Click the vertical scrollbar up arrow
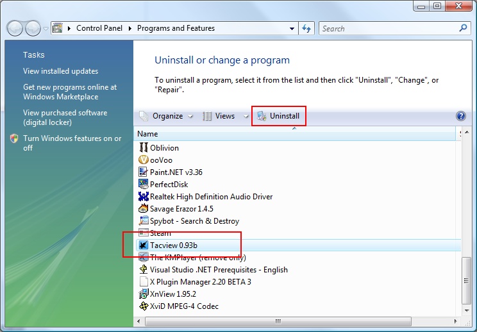This screenshot has height=332, width=477. coord(467,132)
